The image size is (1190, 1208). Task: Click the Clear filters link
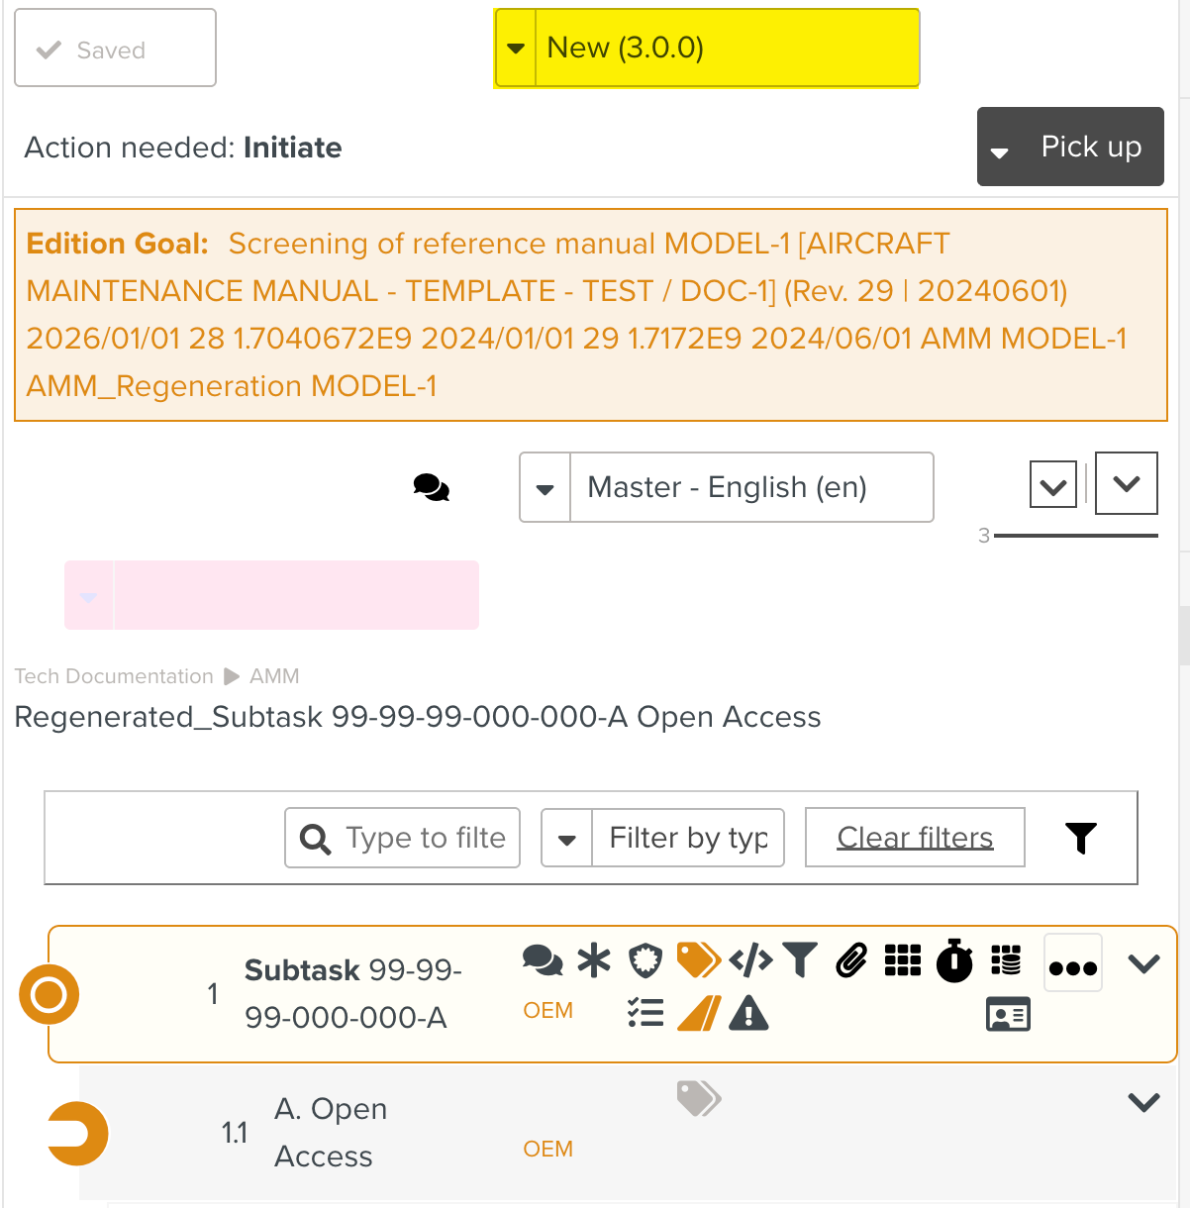[915, 838]
